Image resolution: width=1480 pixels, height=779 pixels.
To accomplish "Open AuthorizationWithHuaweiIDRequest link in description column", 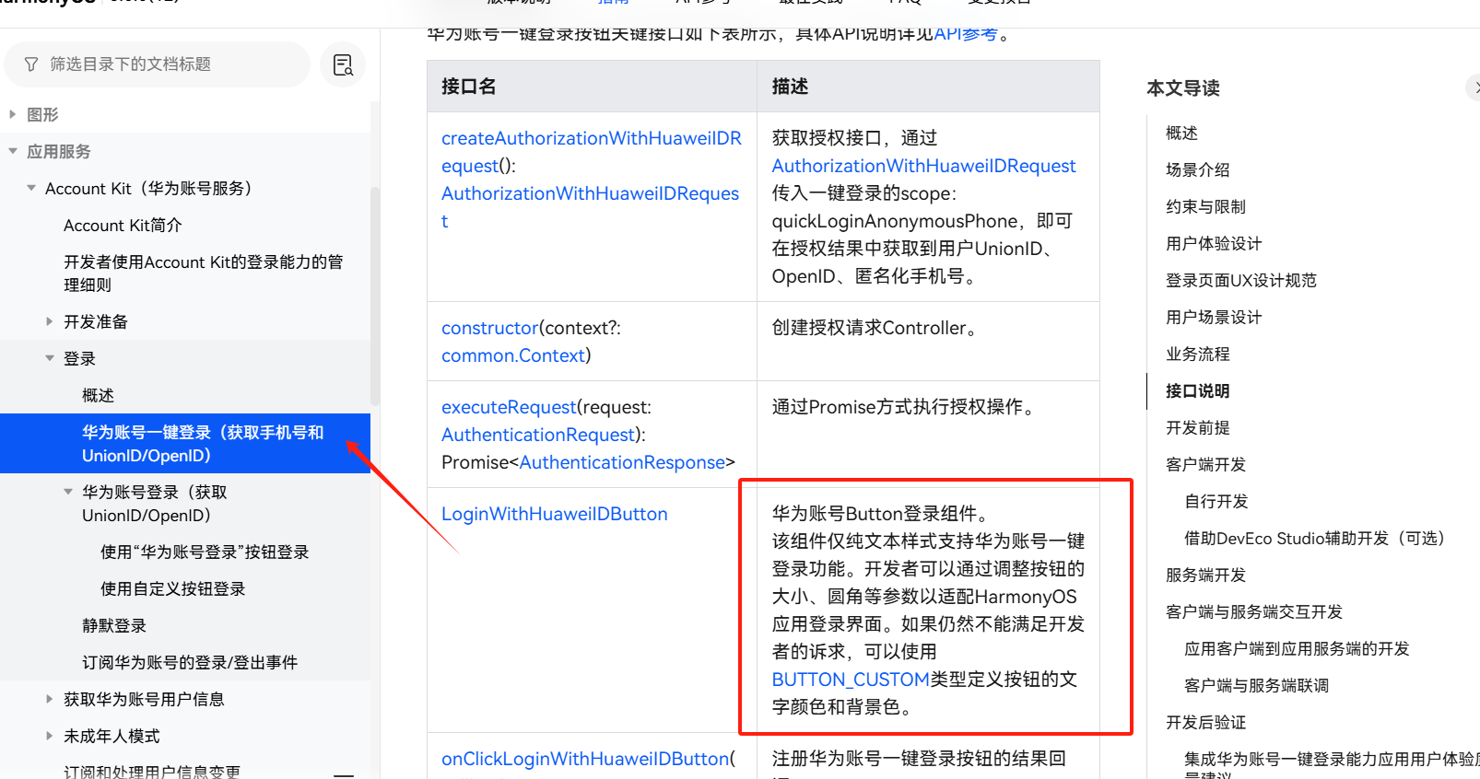I will tap(923, 166).
